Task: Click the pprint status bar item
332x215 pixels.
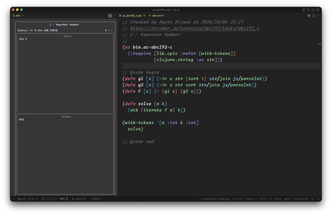Action: (x=287, y=199)
